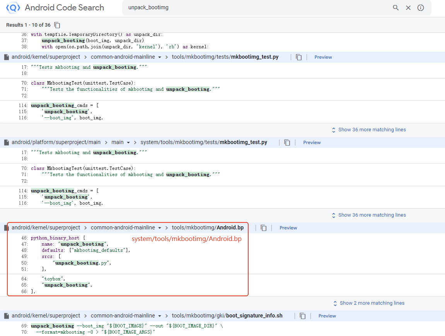Open android/kernel/superproject link in Android.bp result
The width and height of the screenshot is (445, 336).
pyautogui.click(x=46, y=228)
